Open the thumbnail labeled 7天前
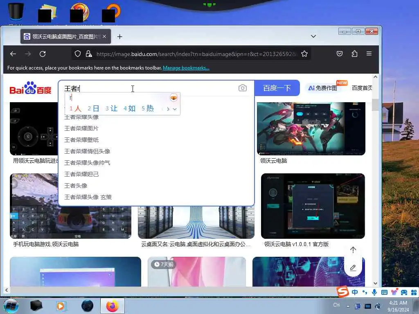This screenshot has height=314, width=419. 197,272
